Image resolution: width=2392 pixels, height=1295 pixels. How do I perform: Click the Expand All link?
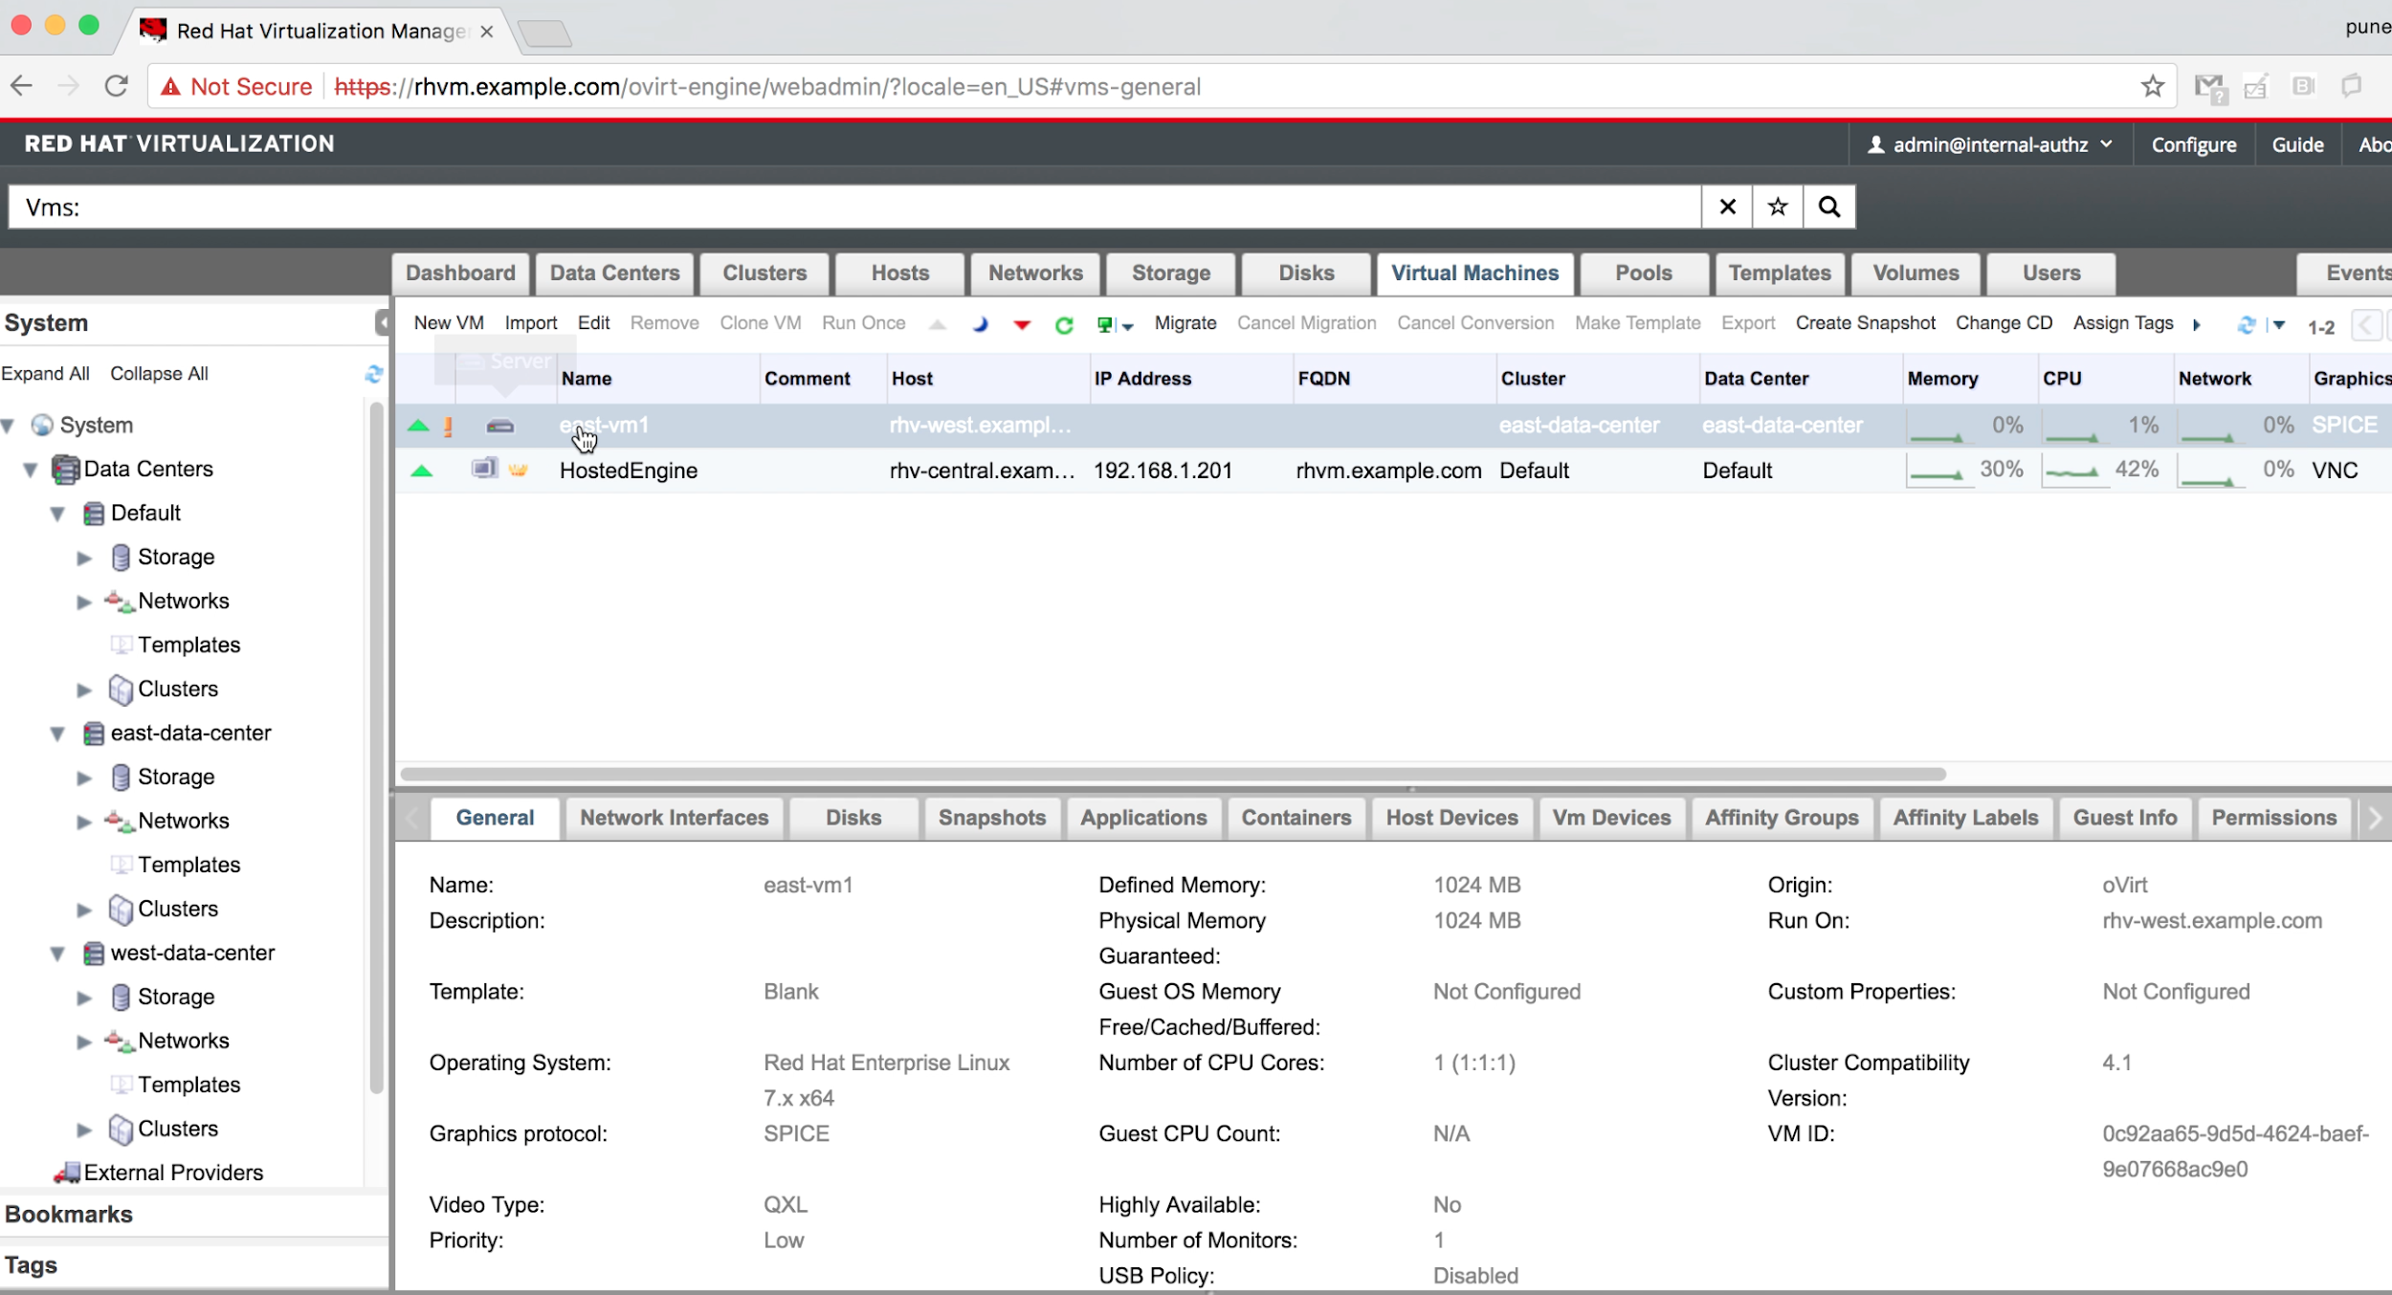45,374
